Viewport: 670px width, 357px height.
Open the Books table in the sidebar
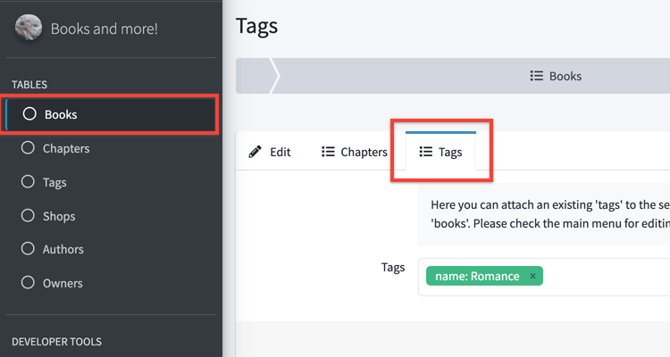61,114
